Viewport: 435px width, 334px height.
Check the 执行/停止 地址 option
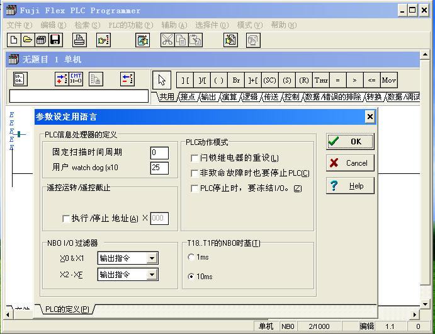coord(66,219)
